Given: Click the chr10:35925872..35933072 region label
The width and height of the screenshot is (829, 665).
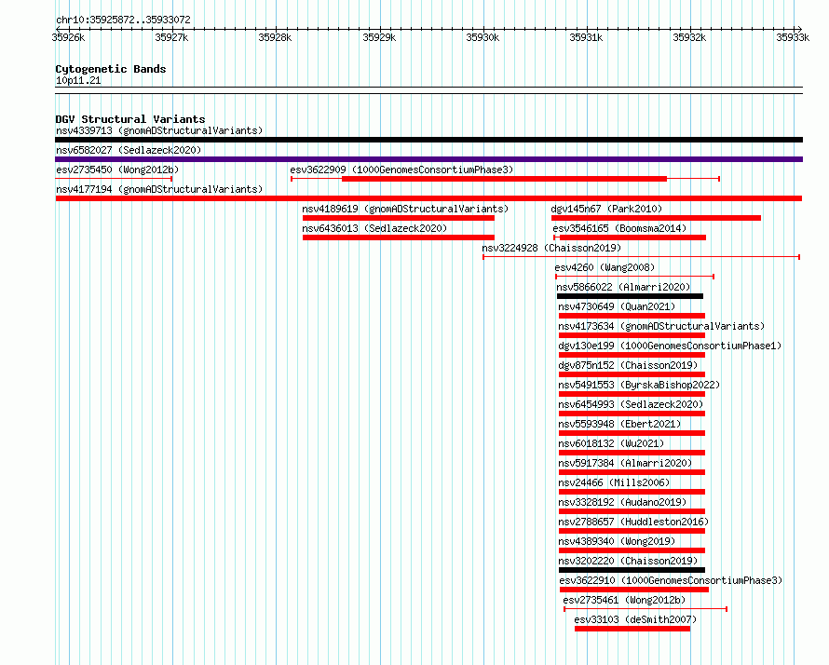Looking at the screenshot, I should pyautogui.click(x=123, y=20).
